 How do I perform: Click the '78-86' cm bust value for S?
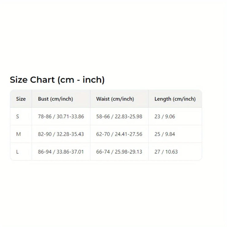tap(45, 117)
